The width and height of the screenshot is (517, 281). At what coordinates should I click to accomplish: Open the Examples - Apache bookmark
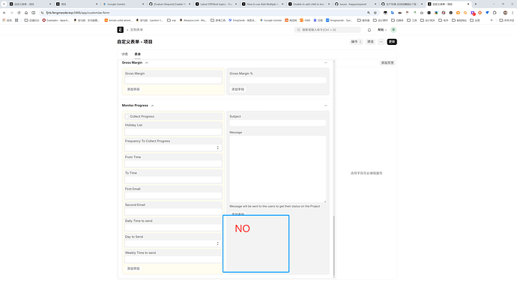(55, 20)
